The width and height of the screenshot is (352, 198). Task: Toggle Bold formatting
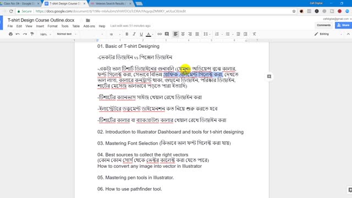127,34
